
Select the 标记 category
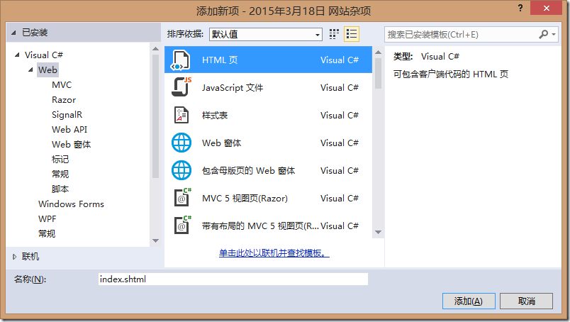(60, 160)
